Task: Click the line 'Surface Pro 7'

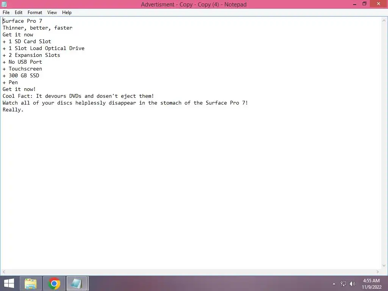Action: (x=22, y=21)
